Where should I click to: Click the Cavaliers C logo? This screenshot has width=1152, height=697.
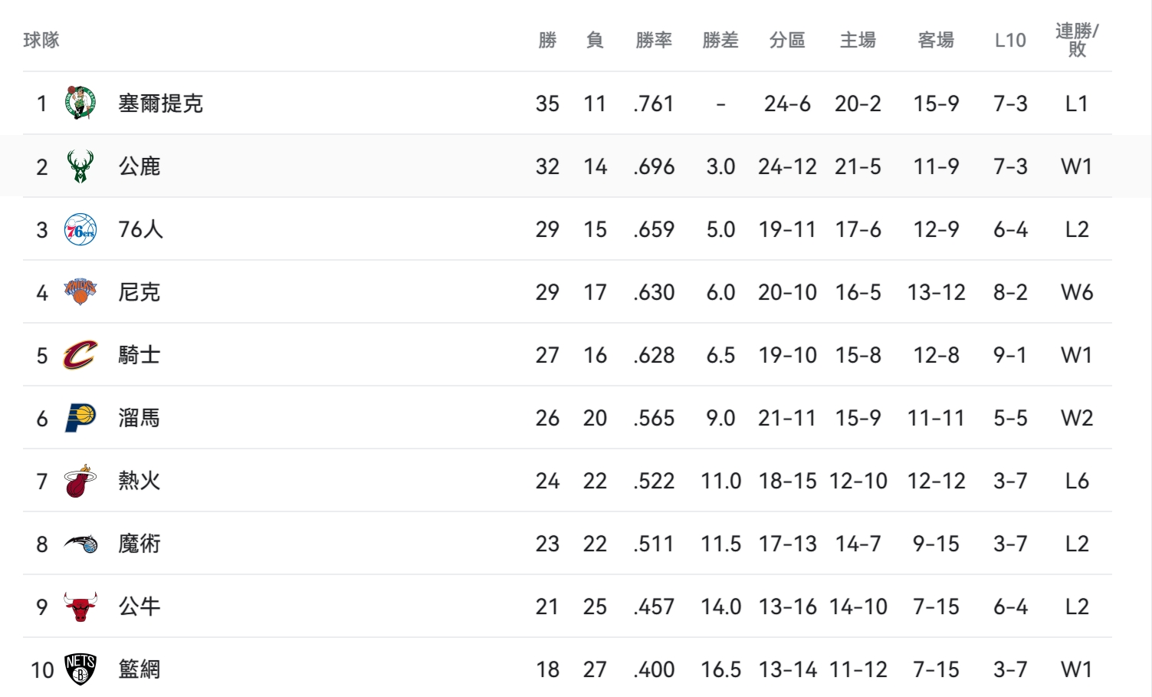pyautogui.click(x=80, y=355)
